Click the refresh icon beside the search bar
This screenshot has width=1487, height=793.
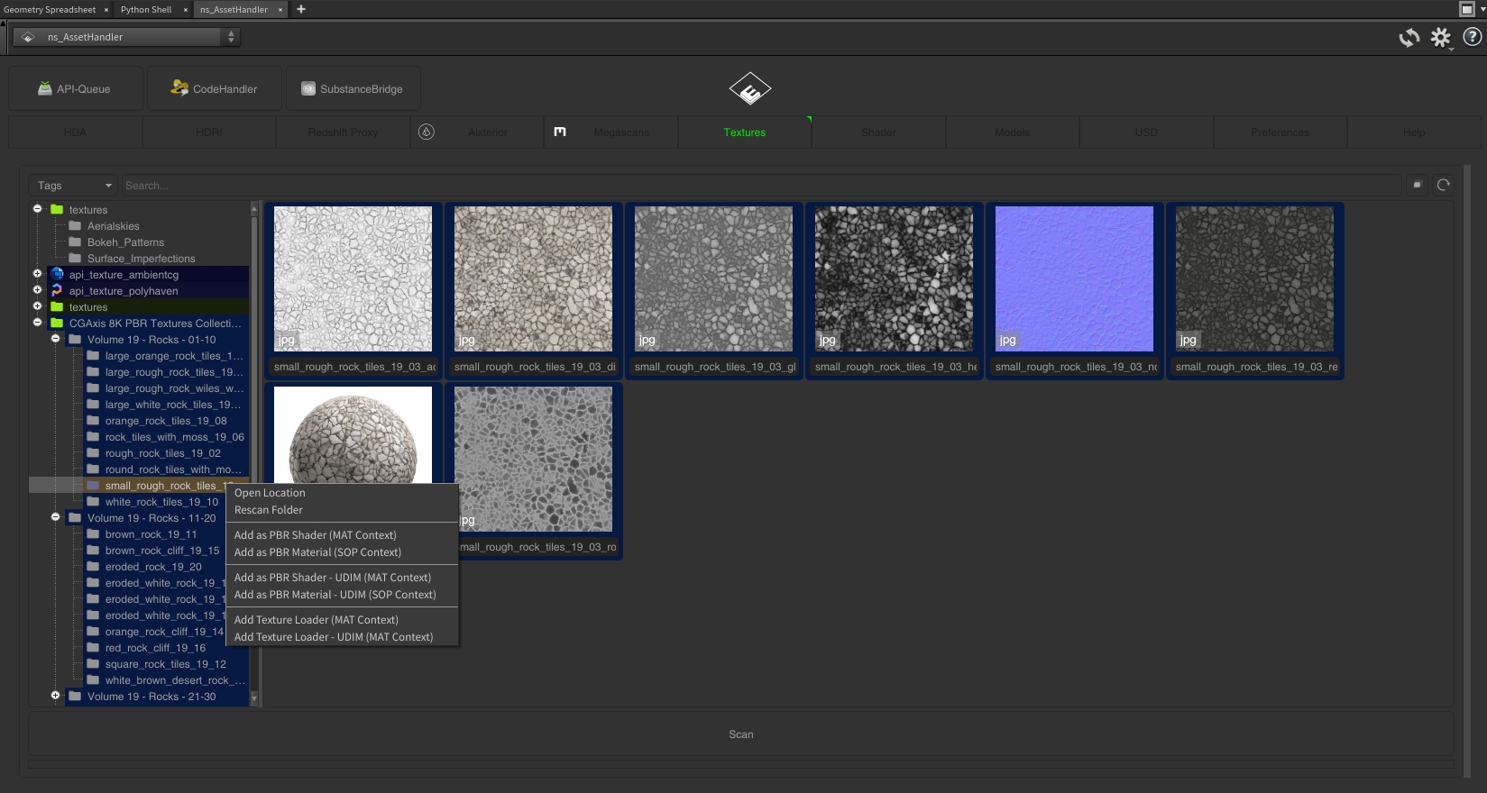coord(1443,186)
